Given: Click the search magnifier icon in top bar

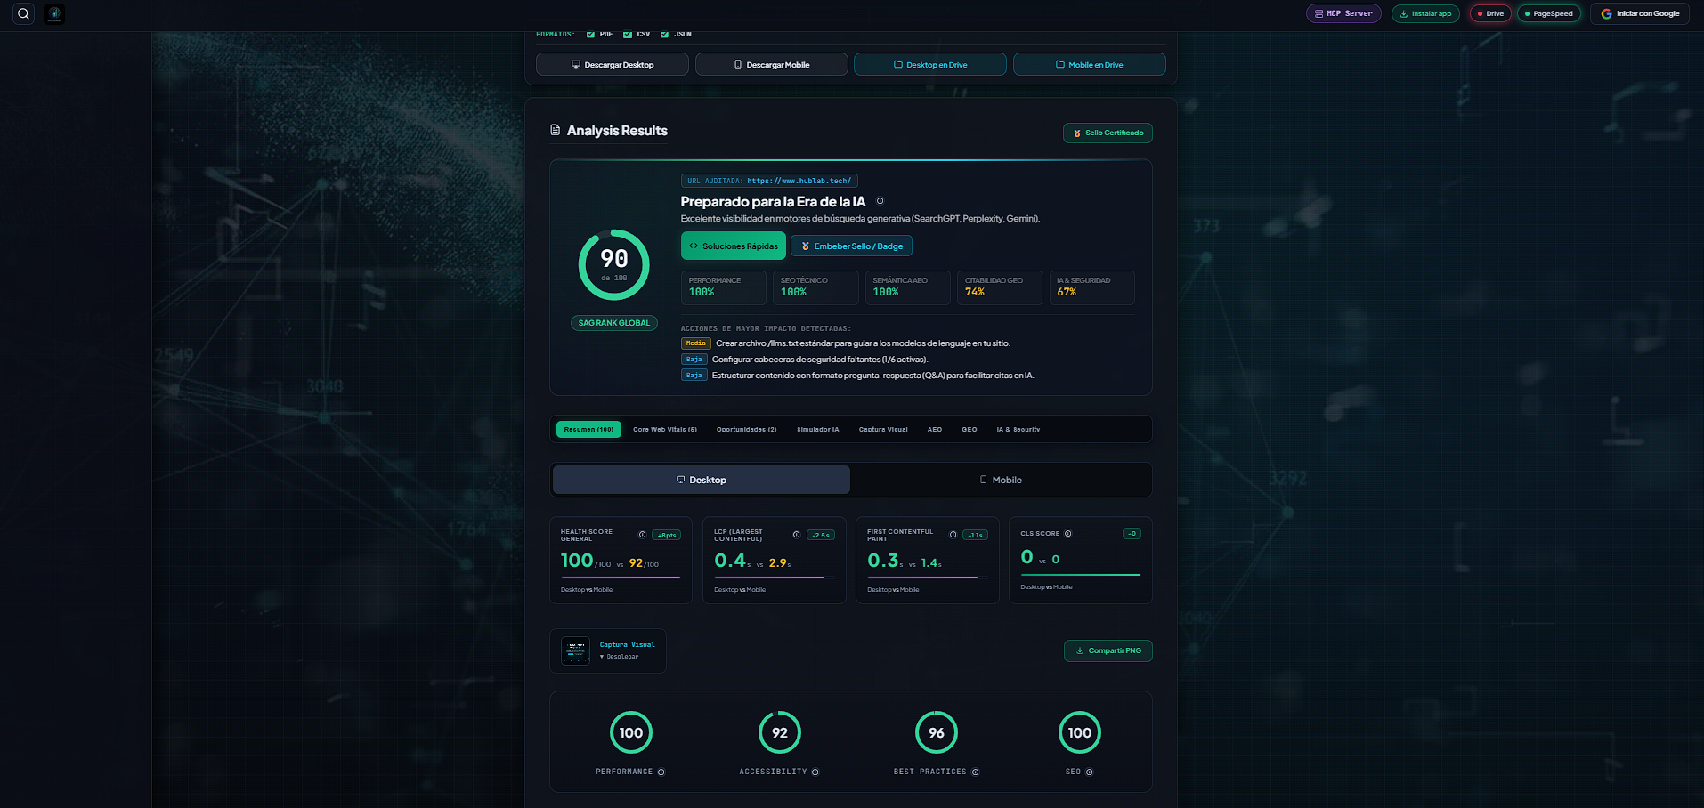Looking at the screenshot, I should 23,13.
